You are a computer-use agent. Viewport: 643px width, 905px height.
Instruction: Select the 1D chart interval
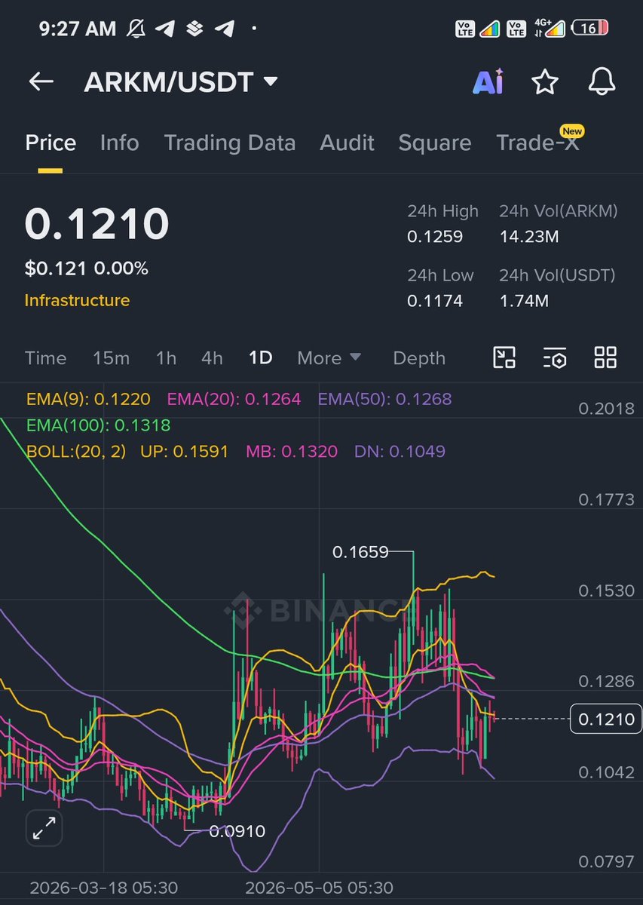click(261, 358)
